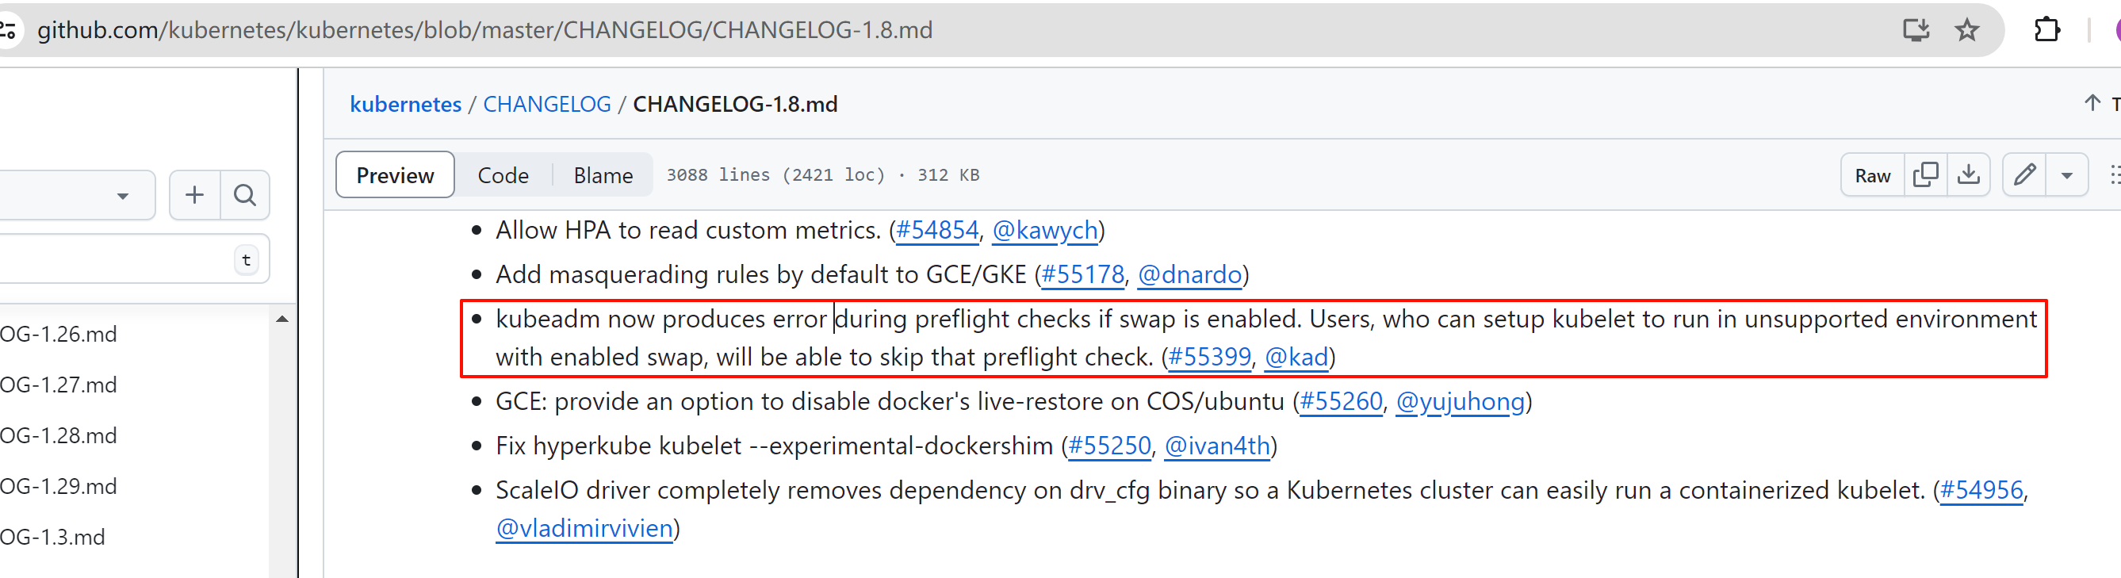Viewport: 2121px width, 578px height.
Task: Click the add file plus icon
Action: coord(194,195)
